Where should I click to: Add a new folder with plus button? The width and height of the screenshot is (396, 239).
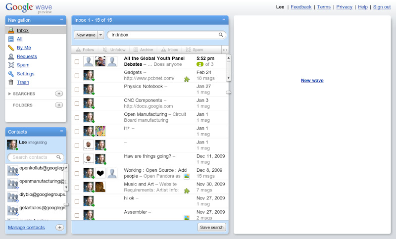59,105
